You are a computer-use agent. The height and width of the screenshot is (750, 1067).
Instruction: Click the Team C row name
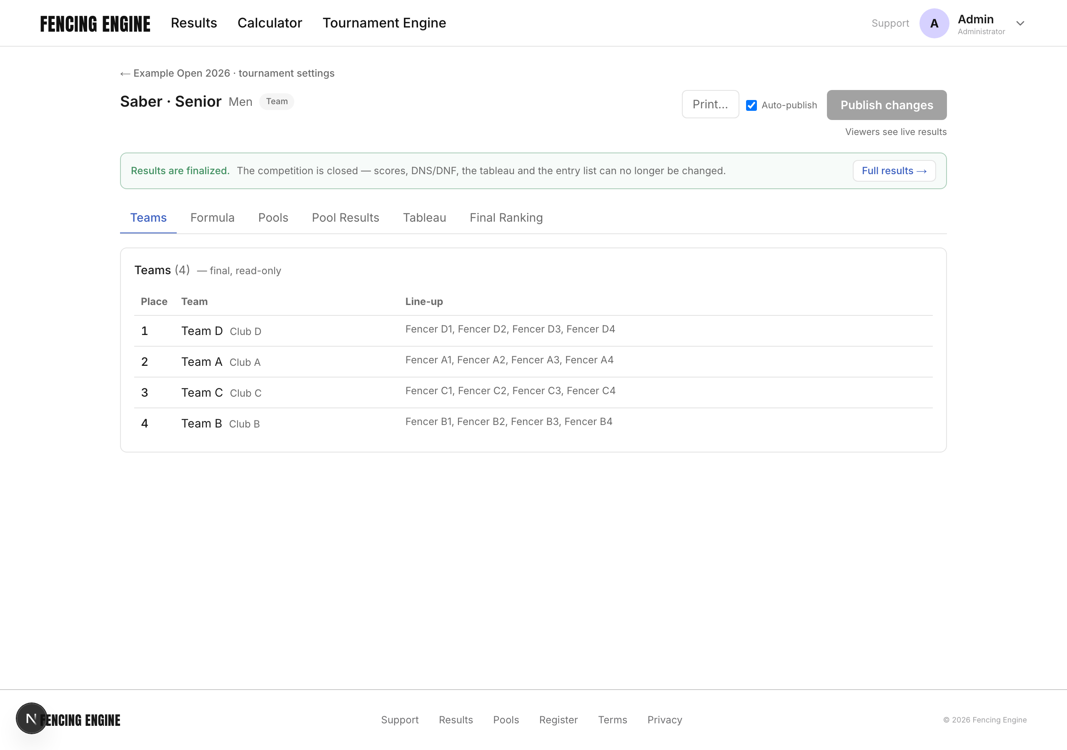[x=202, y=392]
